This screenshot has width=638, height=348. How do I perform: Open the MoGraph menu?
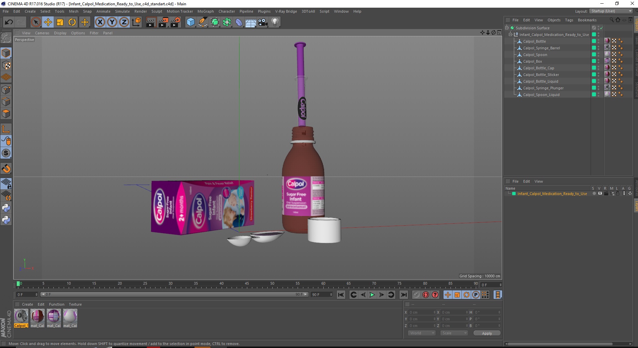(x=206, y=11)
